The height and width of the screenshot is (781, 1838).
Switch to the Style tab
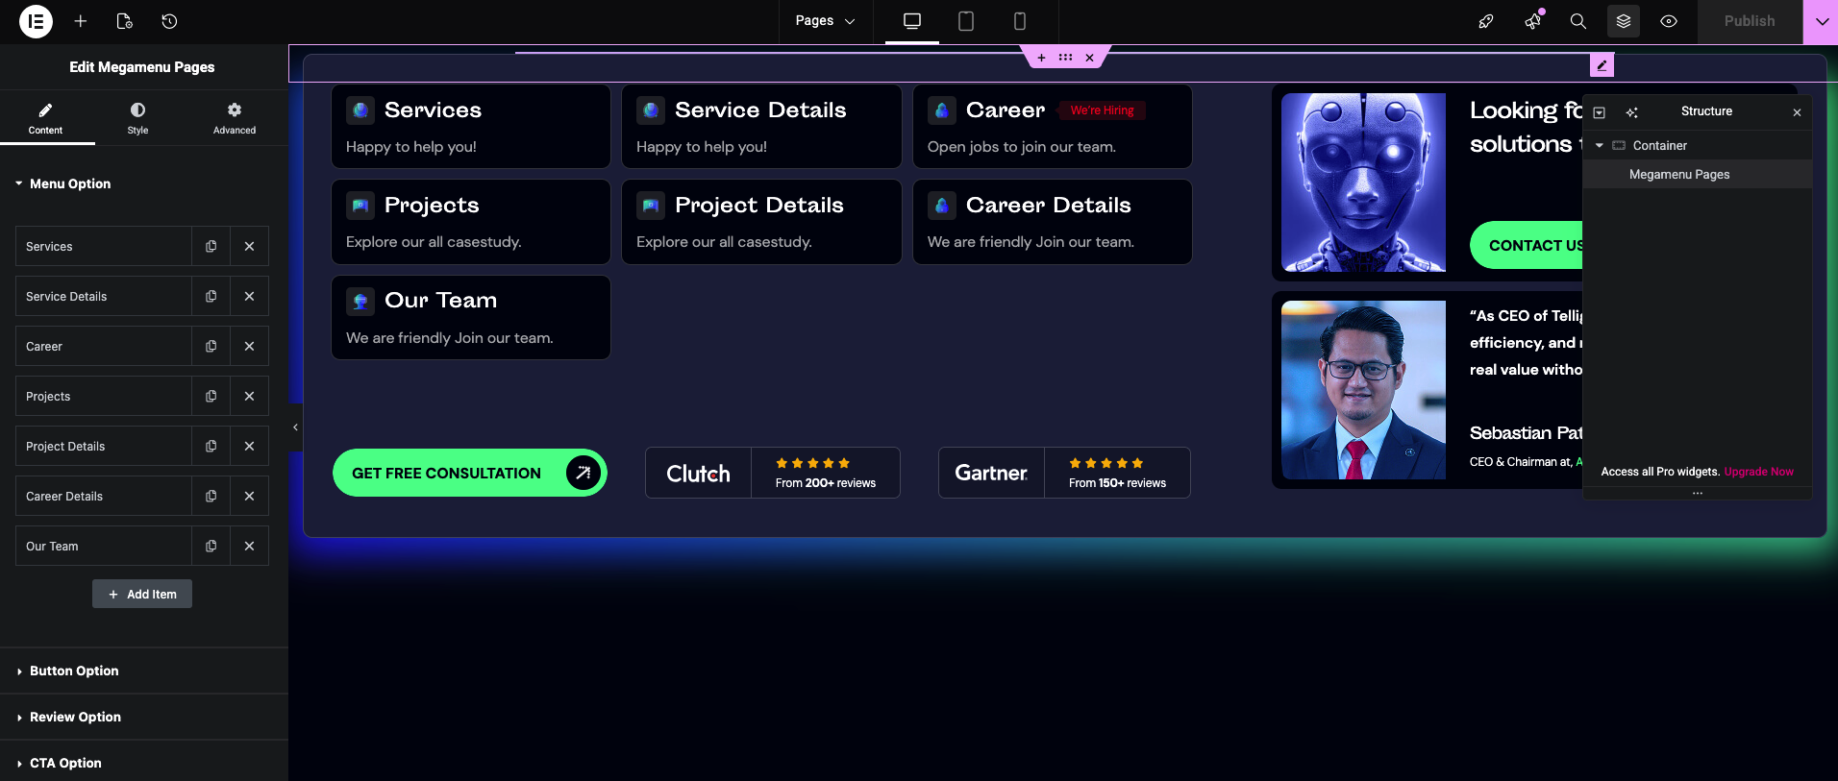point(137,118)
